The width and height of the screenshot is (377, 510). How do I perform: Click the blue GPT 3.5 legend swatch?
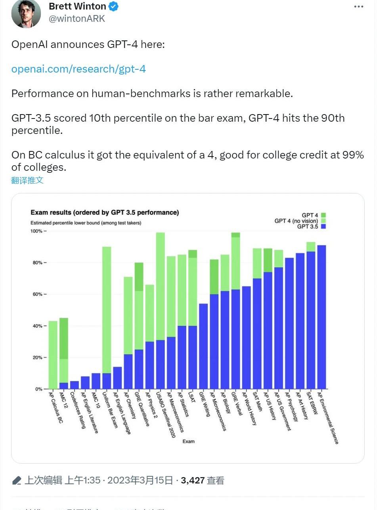[x=323, y=227]
